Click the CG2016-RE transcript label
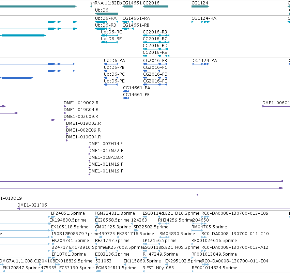This screenshot has height=273, width=290. click(155, 52)
